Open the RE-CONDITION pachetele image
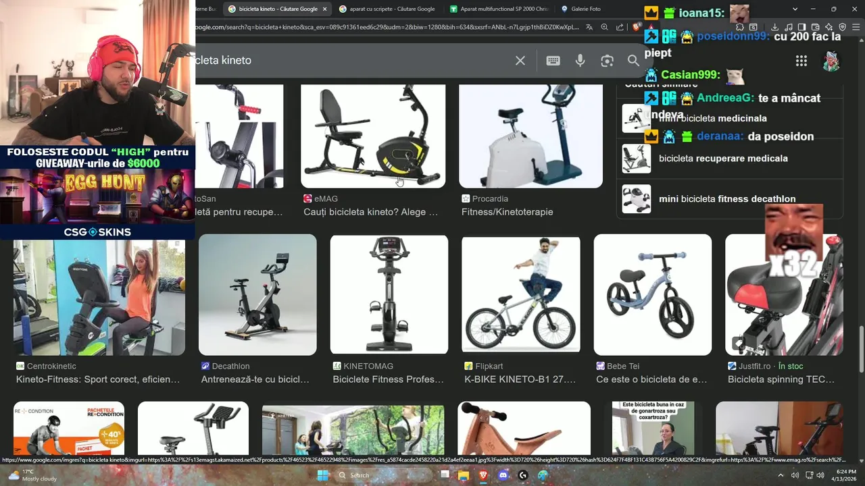This screenshot has height=486, width=865. (x=69, y=428)
